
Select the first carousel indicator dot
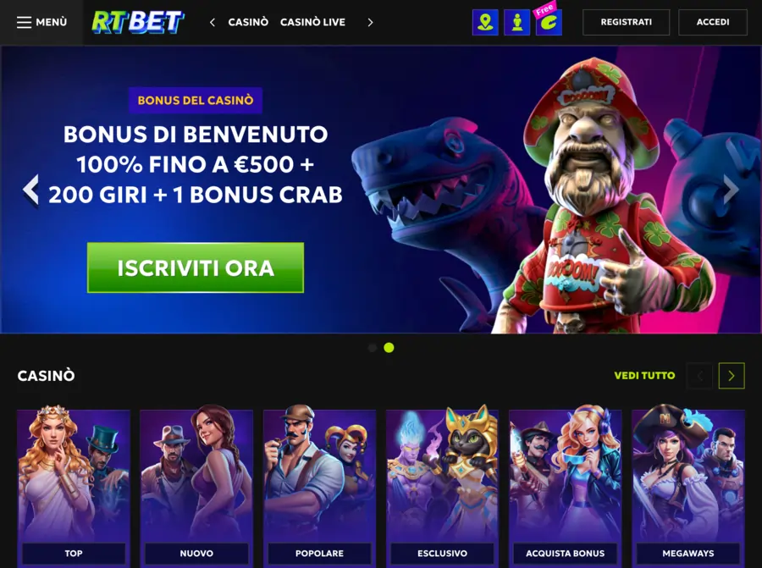coord(373,348)
